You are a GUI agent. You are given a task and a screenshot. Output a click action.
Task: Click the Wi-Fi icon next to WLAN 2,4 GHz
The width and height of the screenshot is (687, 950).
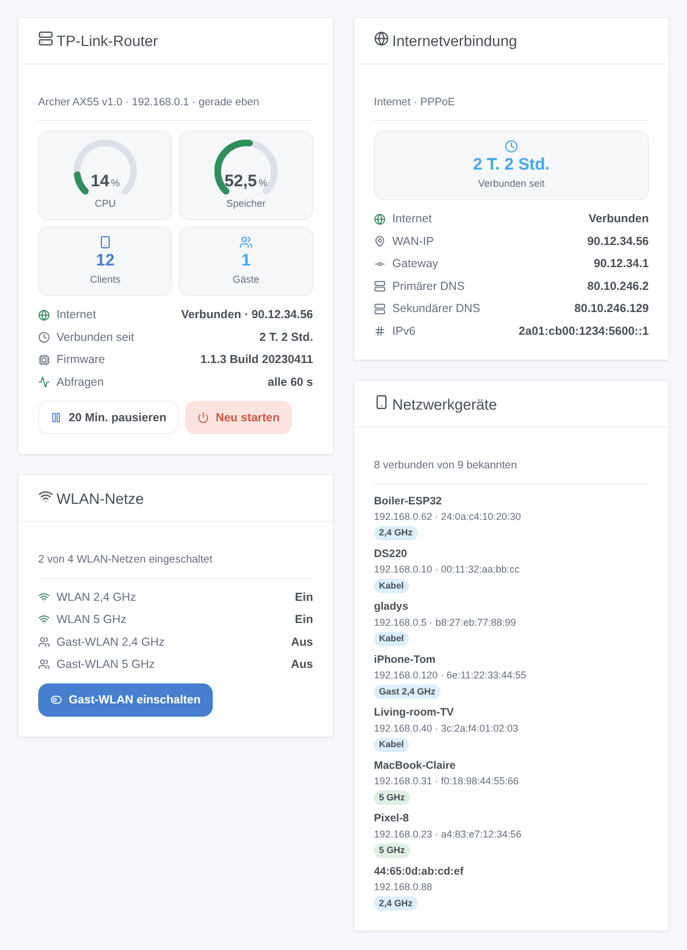[x=44, y=597]
